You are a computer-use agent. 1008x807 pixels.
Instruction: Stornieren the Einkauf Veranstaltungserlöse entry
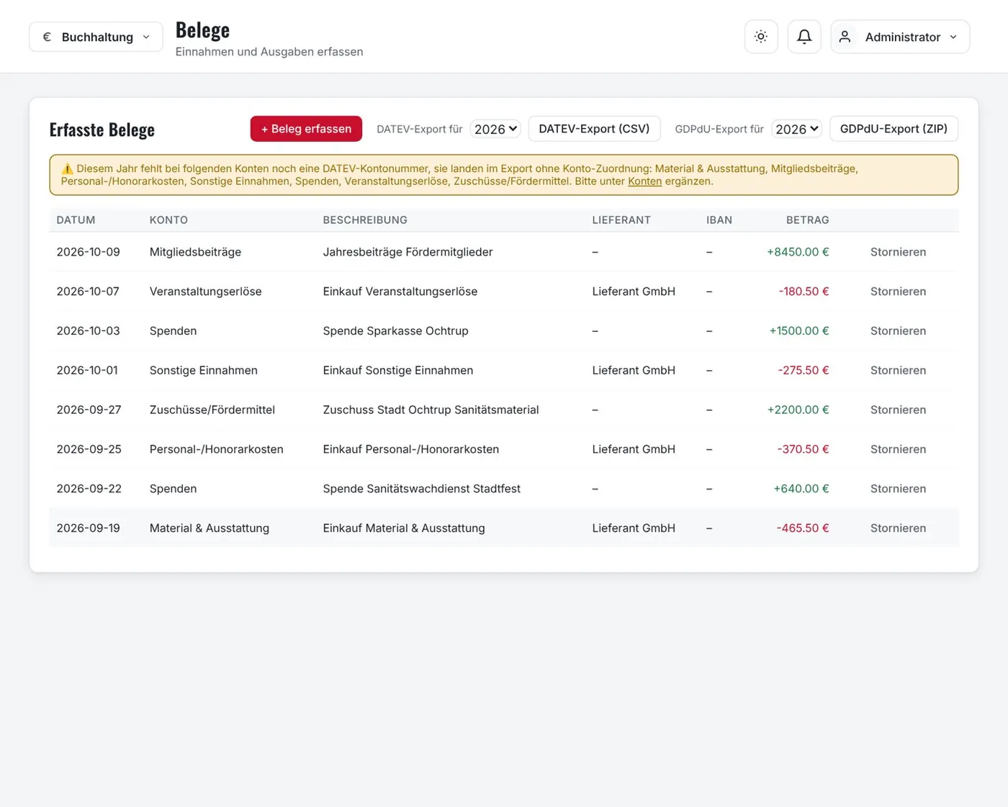[x=898, y=292]
